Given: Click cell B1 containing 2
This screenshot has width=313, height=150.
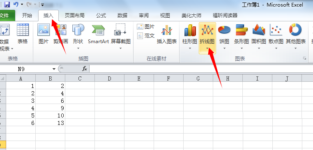Looking at the screenshot, I should coord(50,86).
